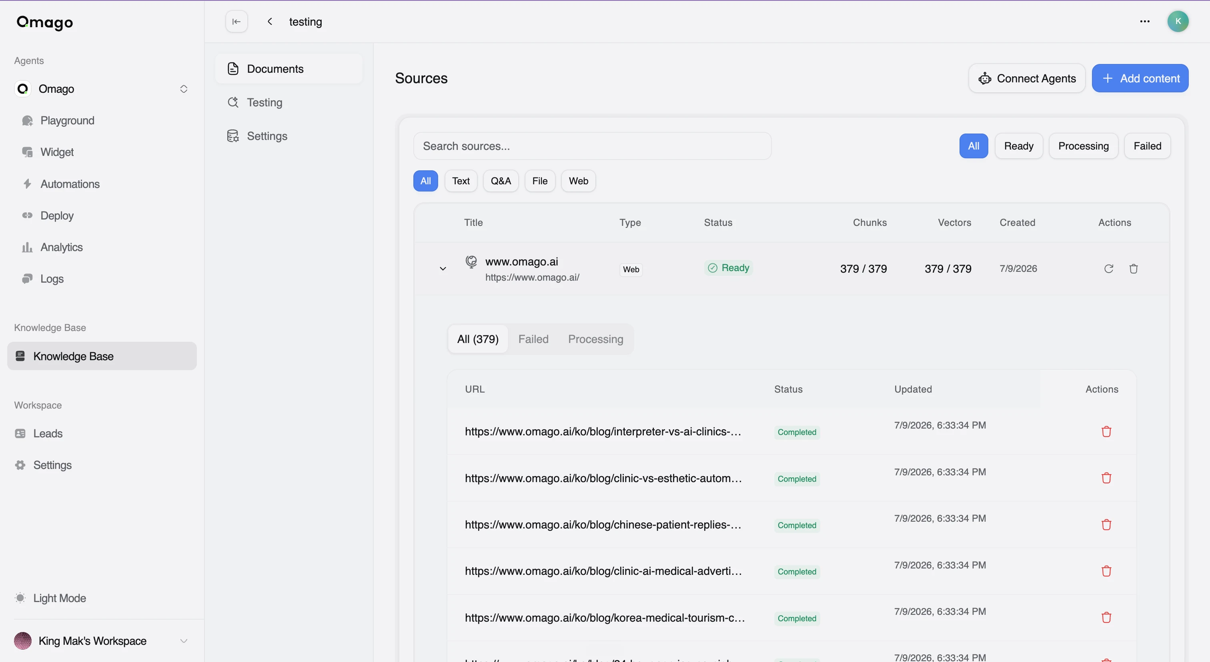Click the Updated column header
The image size is (1210, 662).
(x=913, y=389)
